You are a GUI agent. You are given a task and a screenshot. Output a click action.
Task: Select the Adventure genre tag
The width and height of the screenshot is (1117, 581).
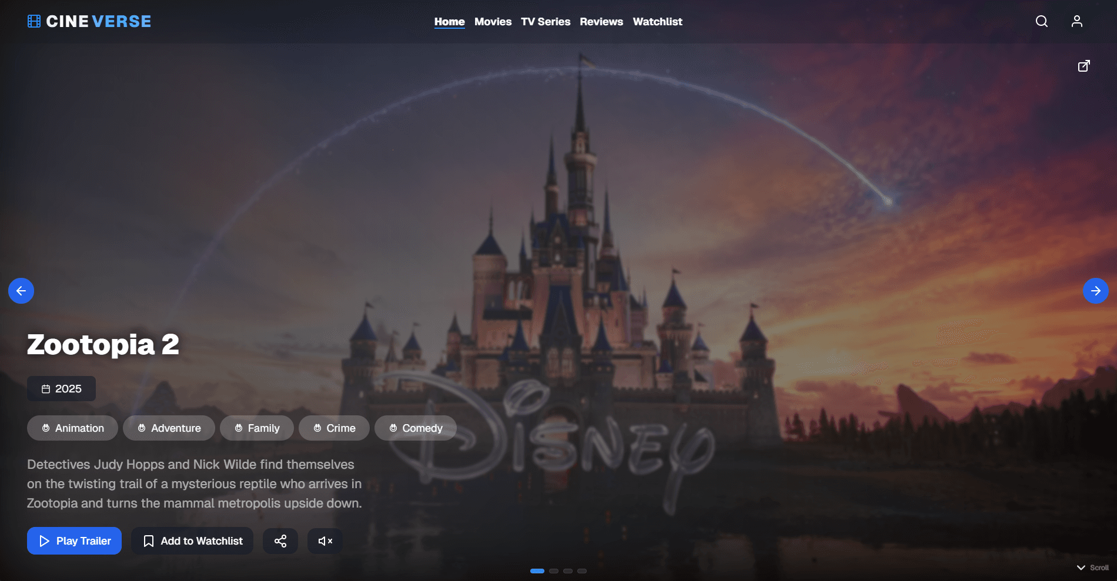pos(169,428)
